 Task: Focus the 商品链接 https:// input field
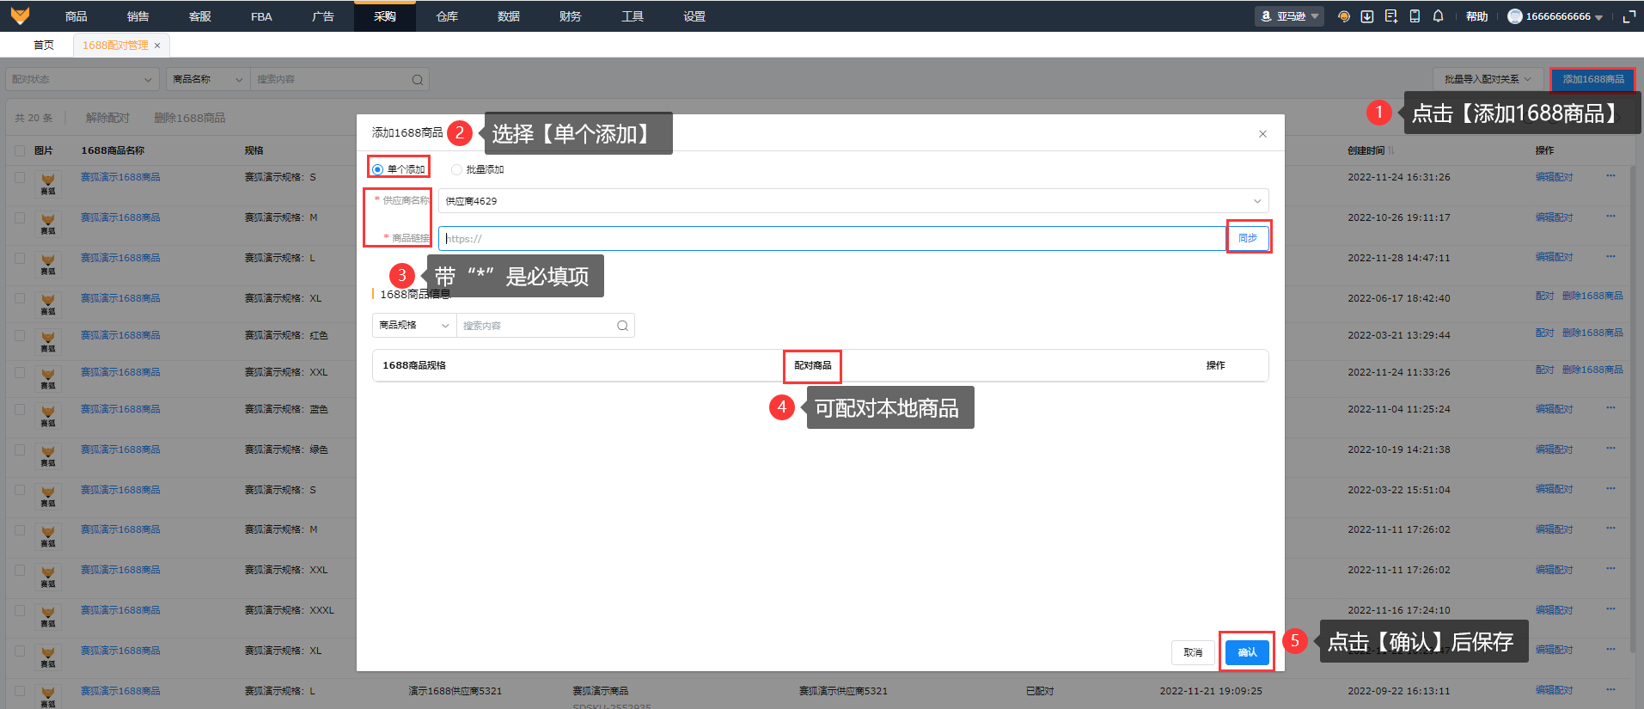pyautogui.click(x=832, y=239)
